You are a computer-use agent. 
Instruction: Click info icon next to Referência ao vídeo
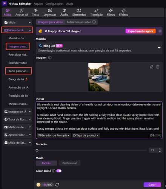pyautogui.click(x=94, y=22)
